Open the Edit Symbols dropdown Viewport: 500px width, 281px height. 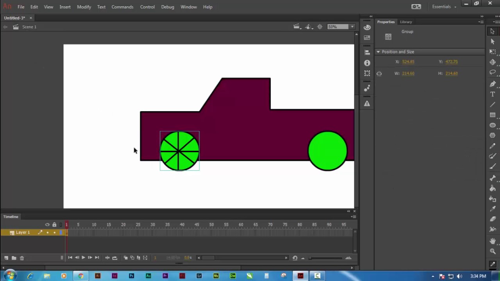coord(309,27)
